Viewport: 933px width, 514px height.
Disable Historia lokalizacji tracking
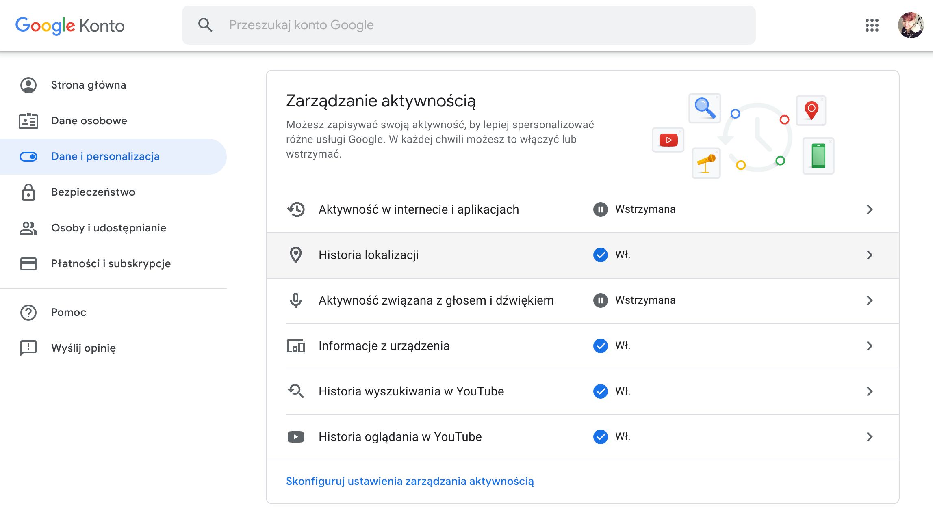[x=601, y=255]
